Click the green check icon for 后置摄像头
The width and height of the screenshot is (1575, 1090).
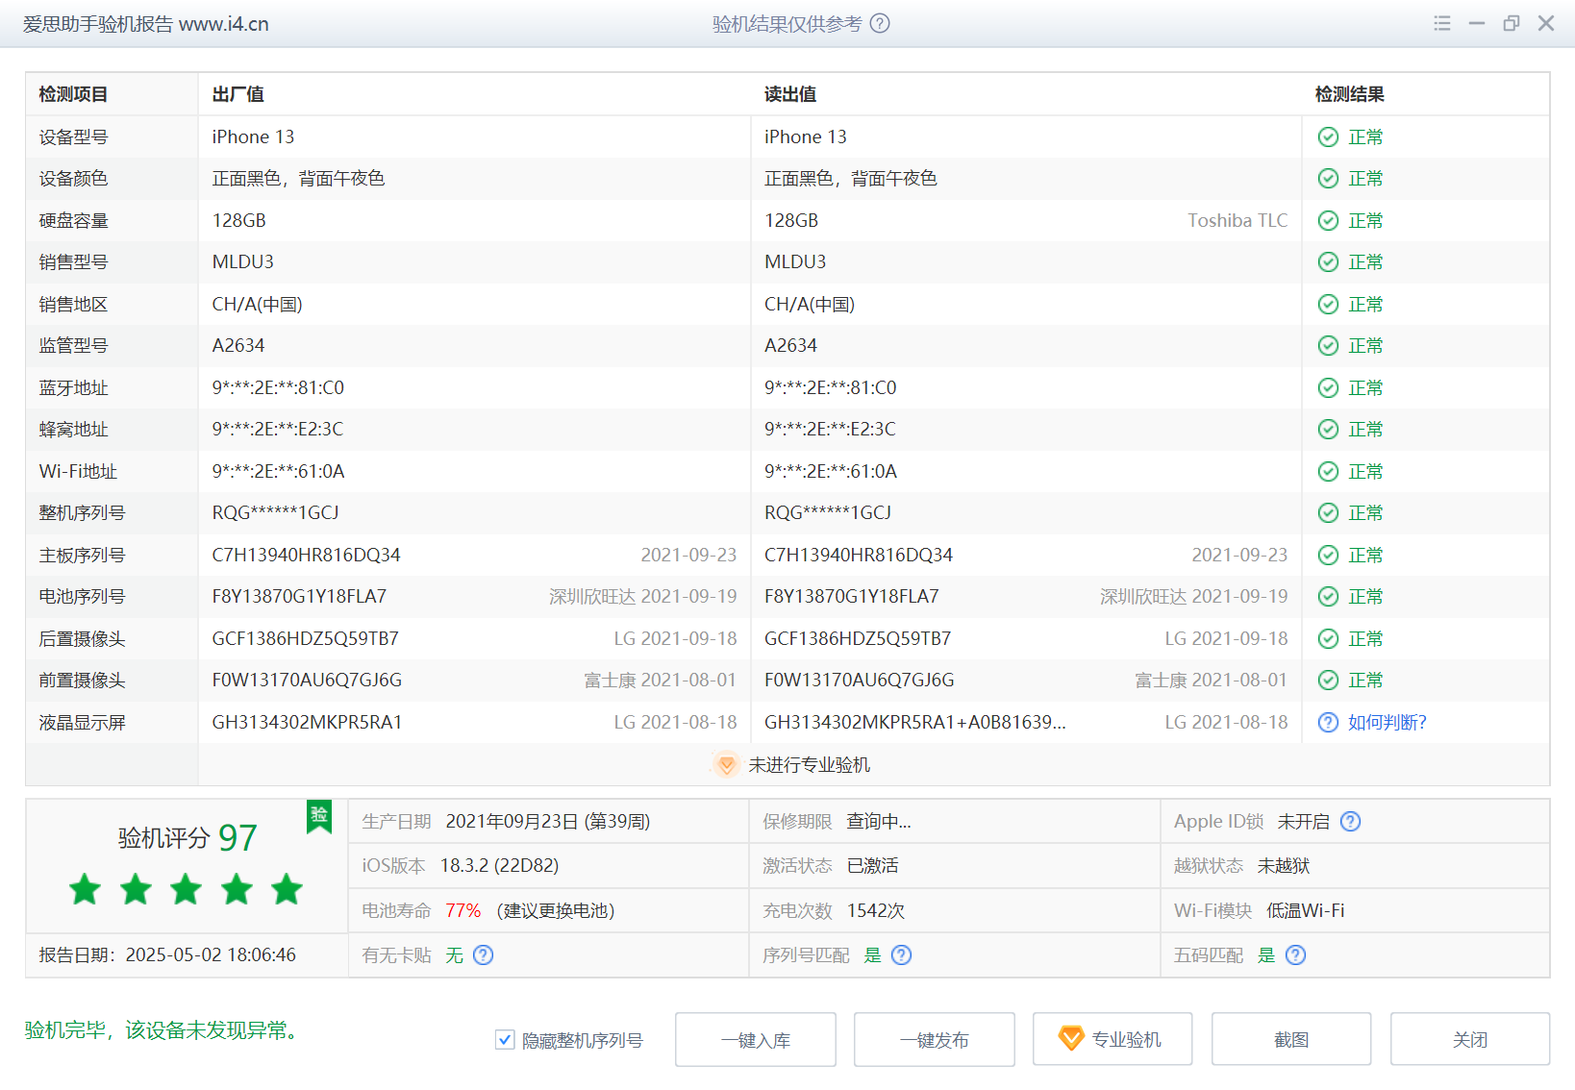(x=1328, y=638)
